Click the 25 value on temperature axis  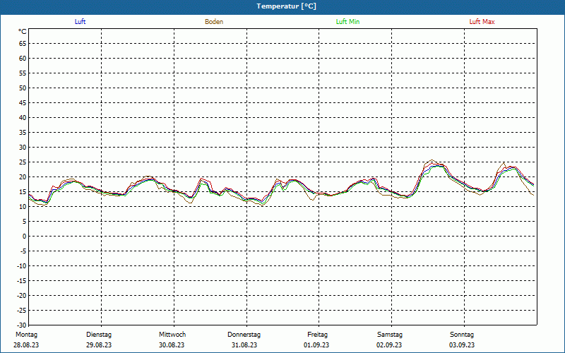tap(23, 162)
